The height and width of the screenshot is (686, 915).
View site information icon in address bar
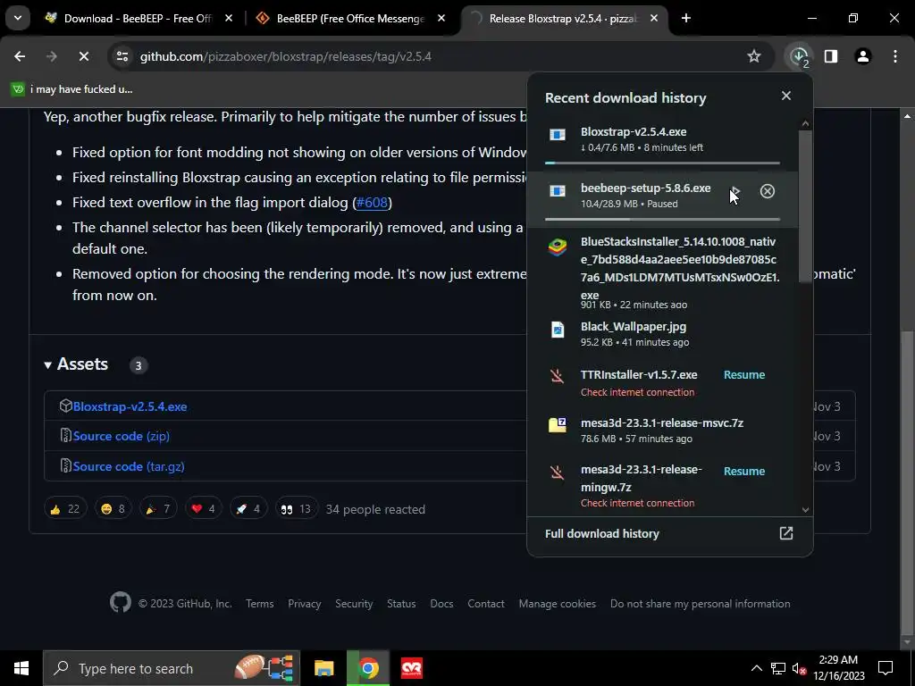point(122,56)
